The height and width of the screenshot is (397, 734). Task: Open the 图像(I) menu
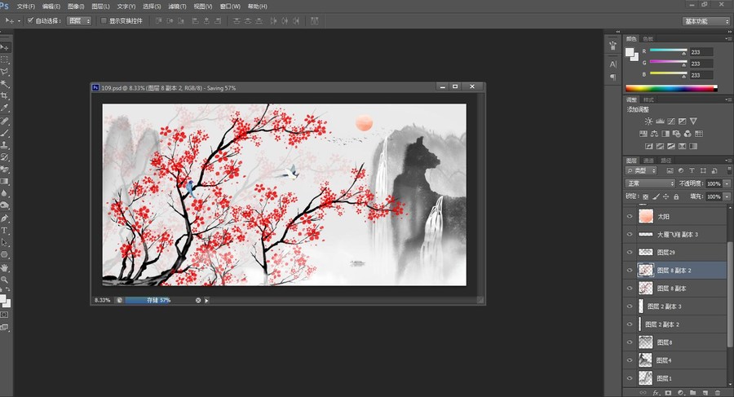[x=76, y=7]
